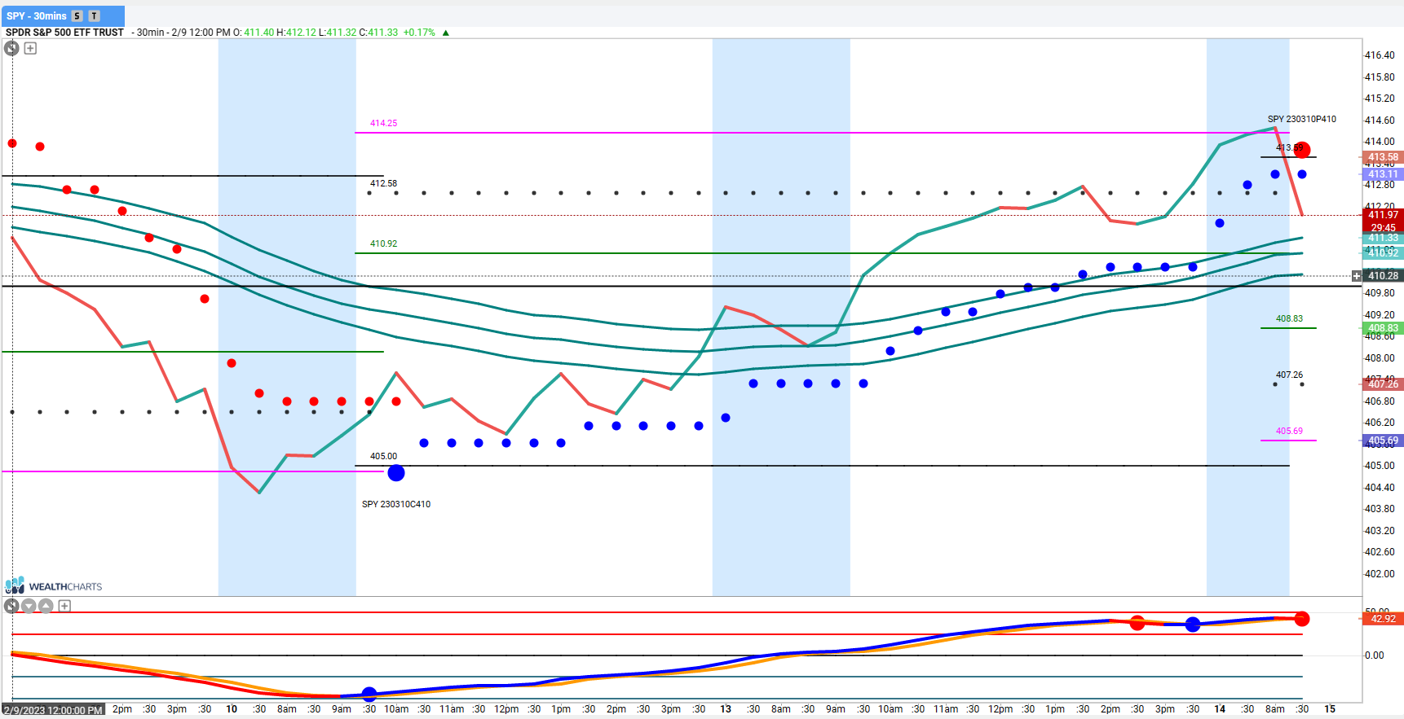Select the dark 410.28 crosshair price tag

[x=1383, y=276]
